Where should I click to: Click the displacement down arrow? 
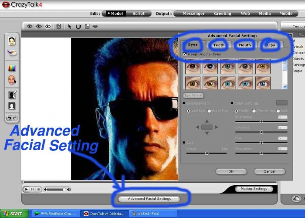click(207, 133)
